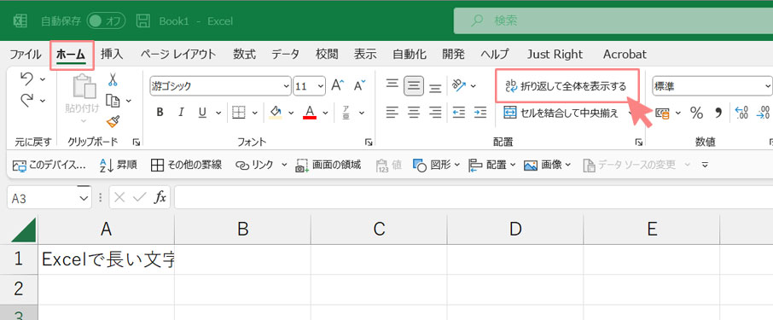Click the リンク button
773x320 pixels.
255,165
